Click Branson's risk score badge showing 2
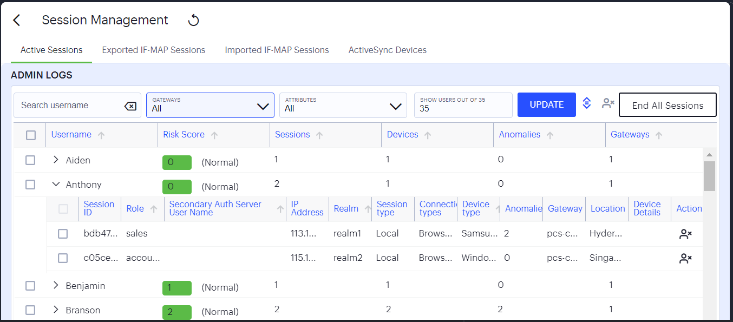Viewport: 733px width, 322px height. point(176,312)
